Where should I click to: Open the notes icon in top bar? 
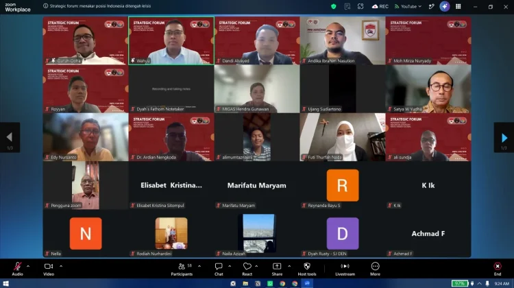point(347,6)
